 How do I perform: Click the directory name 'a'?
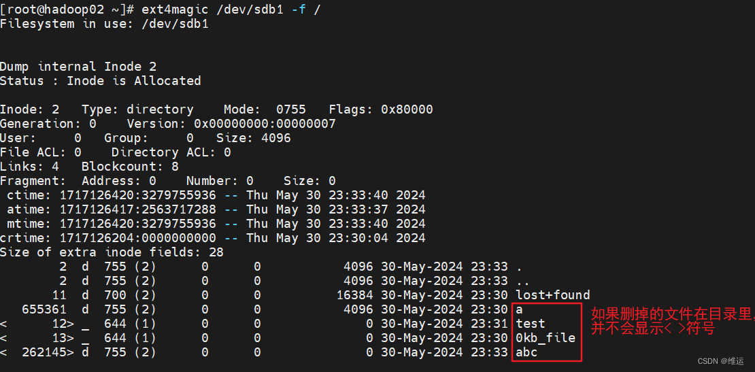[x=519, y=309]
